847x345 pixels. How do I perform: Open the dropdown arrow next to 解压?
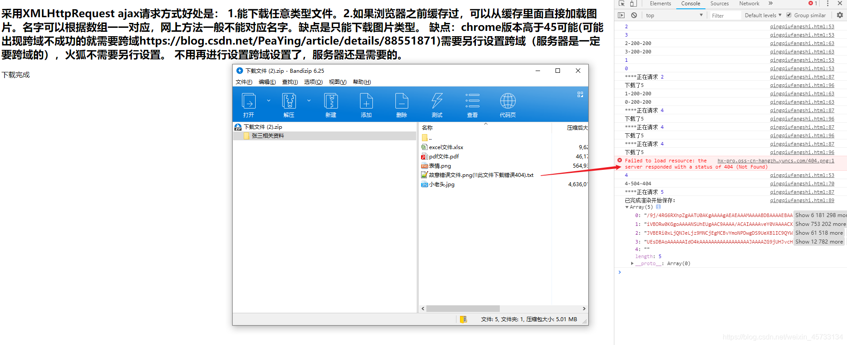[x=309, y=101]
